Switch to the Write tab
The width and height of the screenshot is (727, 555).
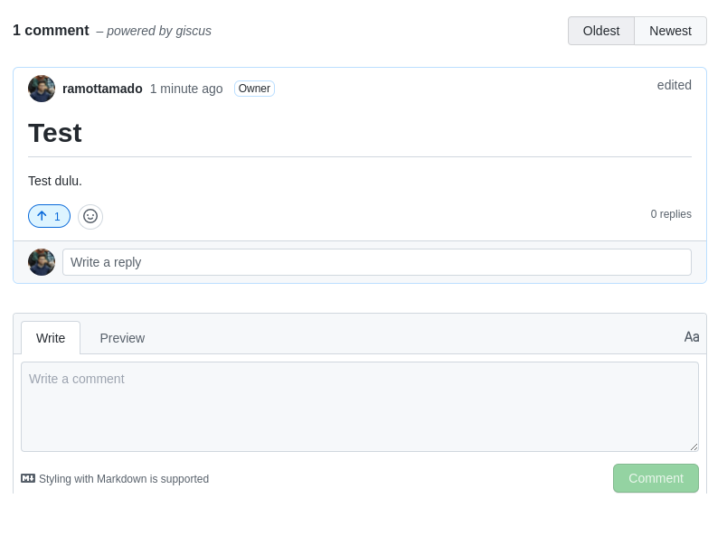pos(51,337)
